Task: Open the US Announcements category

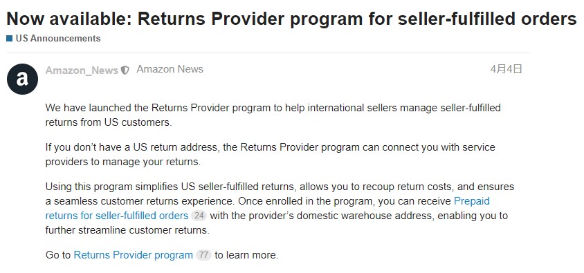Action: [x=58, y=38]
